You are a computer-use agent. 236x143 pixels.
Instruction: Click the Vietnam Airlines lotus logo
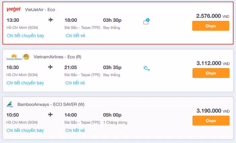click(x=14, y=57)
